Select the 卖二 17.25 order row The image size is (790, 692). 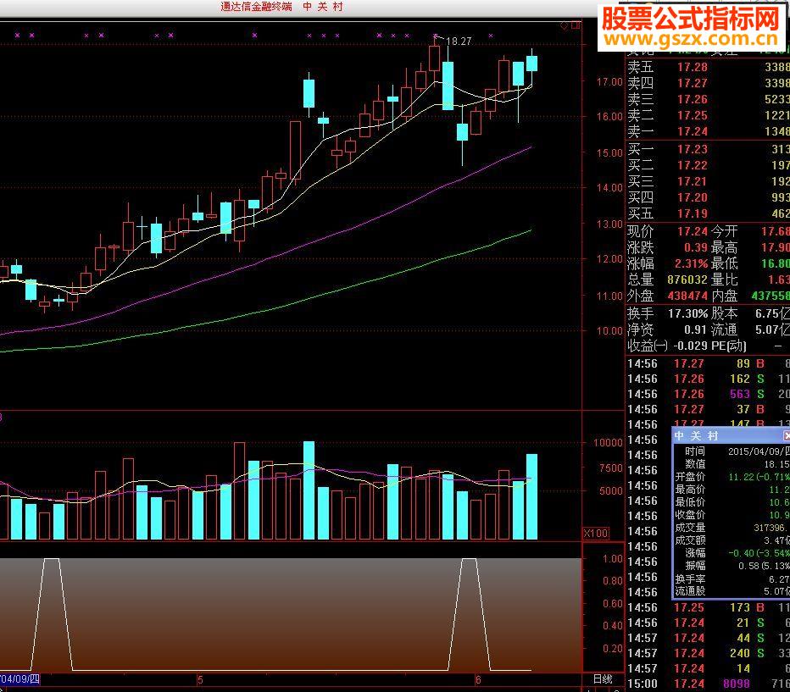point(708,115)
